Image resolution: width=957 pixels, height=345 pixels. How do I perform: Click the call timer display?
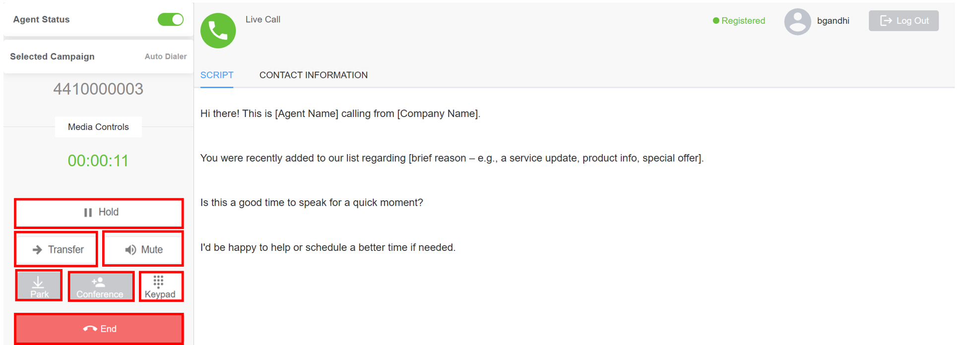(98, 161)
